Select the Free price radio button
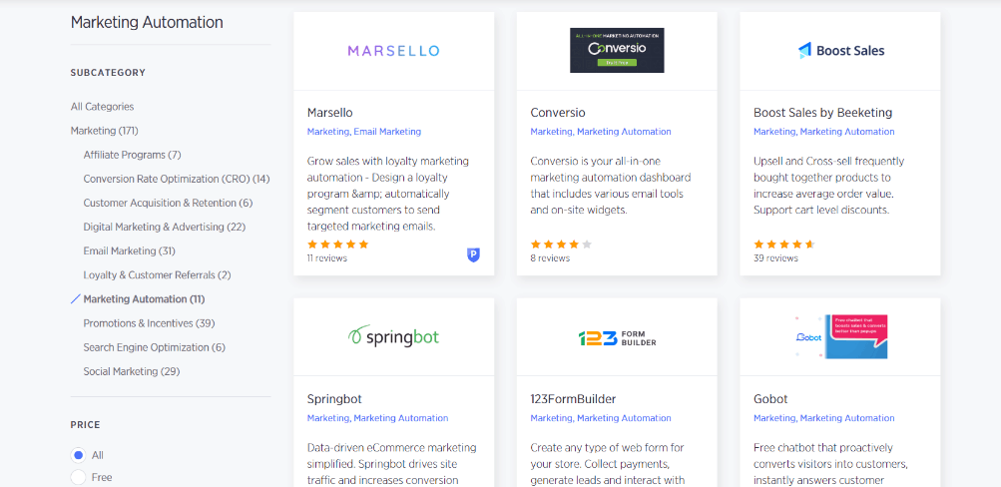This screenshot has width=1001, height=487. click(x=78, y=477)
